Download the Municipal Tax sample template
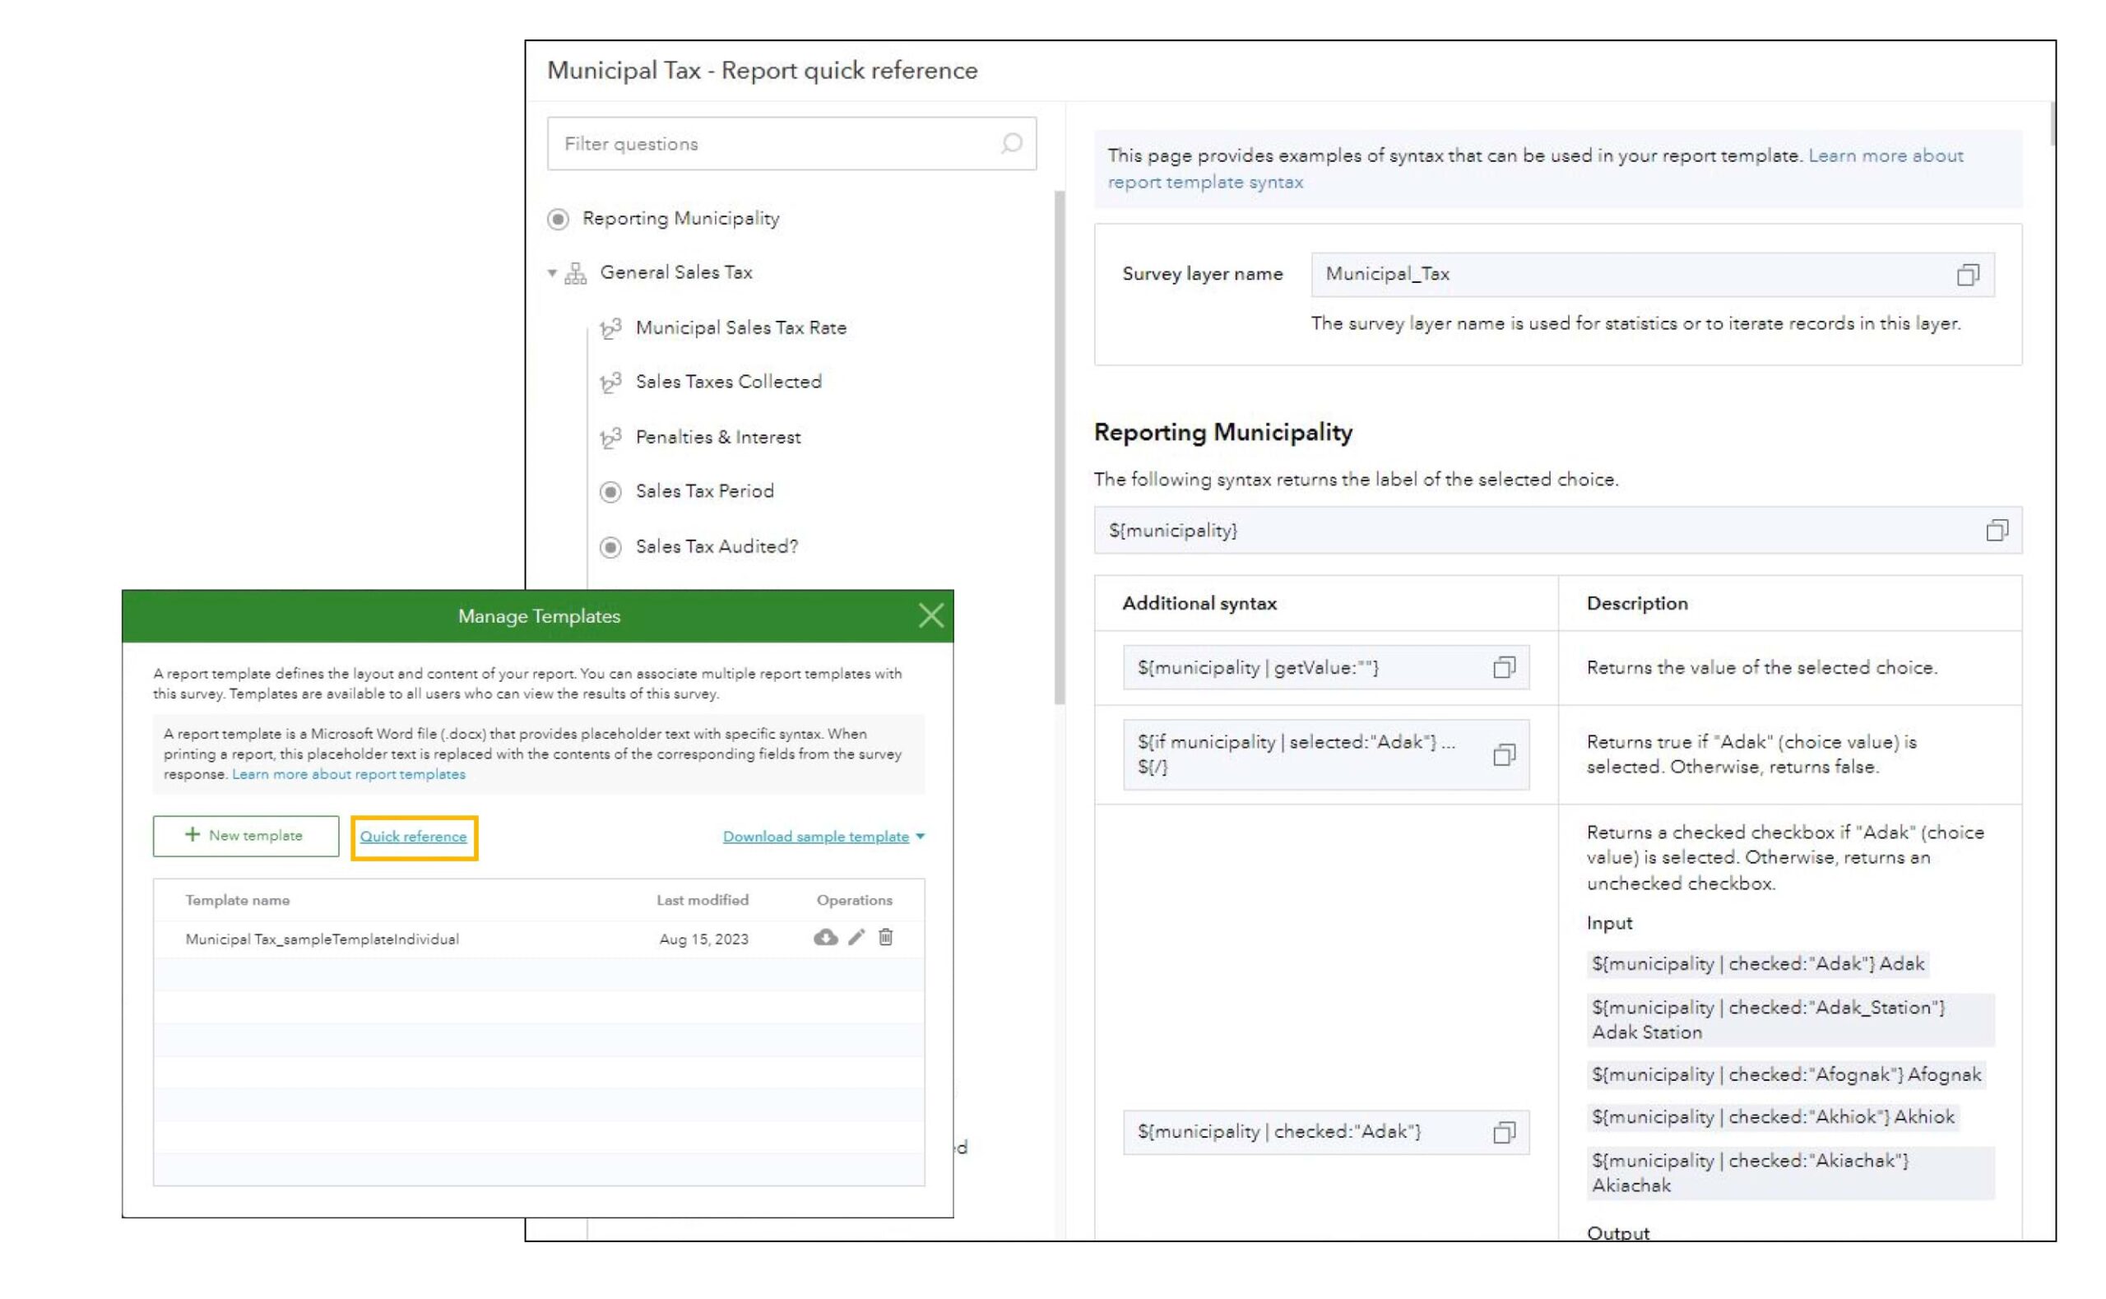This screenshot has width=2106, height=1299. tap(824, 937)
